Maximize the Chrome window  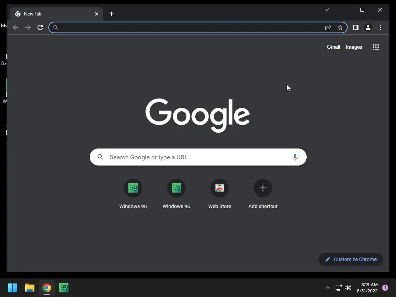[362, 10]
